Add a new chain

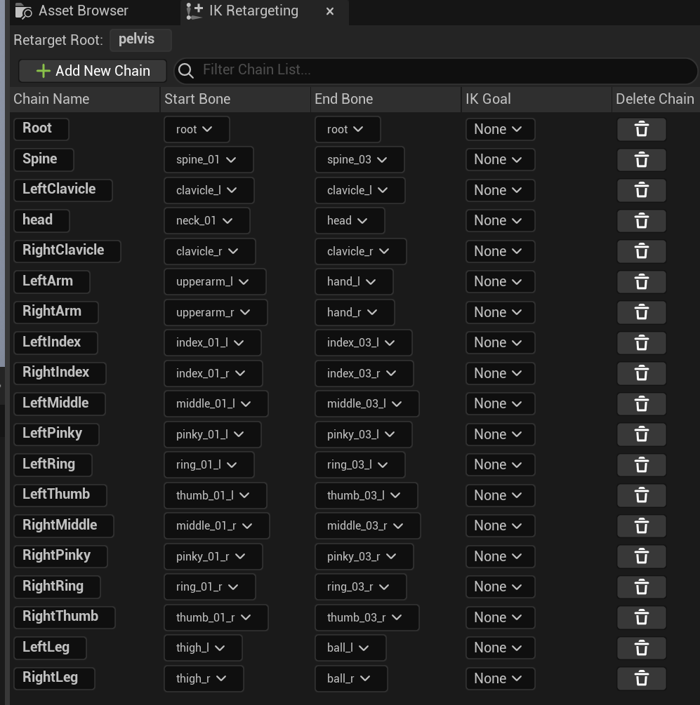coord(93,71)
